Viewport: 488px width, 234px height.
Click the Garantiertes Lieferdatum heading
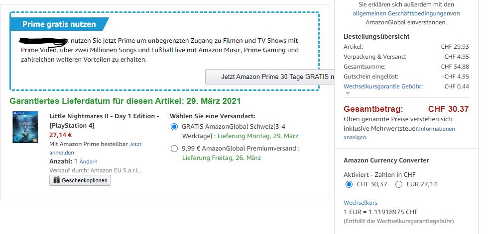pos(125,101)
